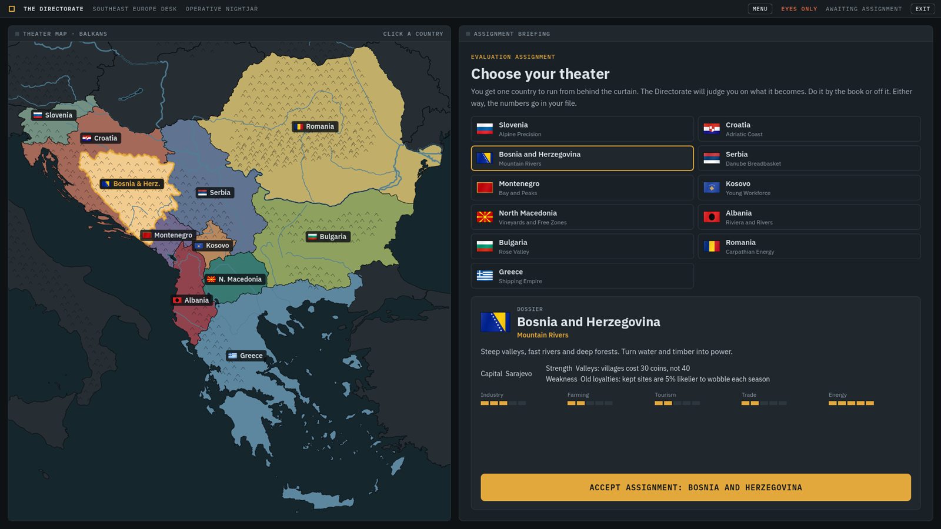Image resolution: width=941 pixels, height=529 pixels.
Task: Pick North Macedonia Vineyards and Free Zones card
Action: (x=582, y=217)
